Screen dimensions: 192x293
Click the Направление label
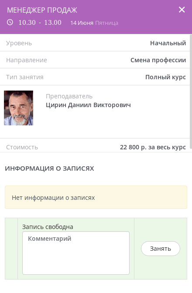(27, 60)
